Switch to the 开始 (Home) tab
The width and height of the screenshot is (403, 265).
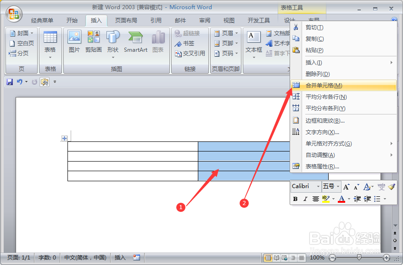pyautogui.click(x=72, y=21)
